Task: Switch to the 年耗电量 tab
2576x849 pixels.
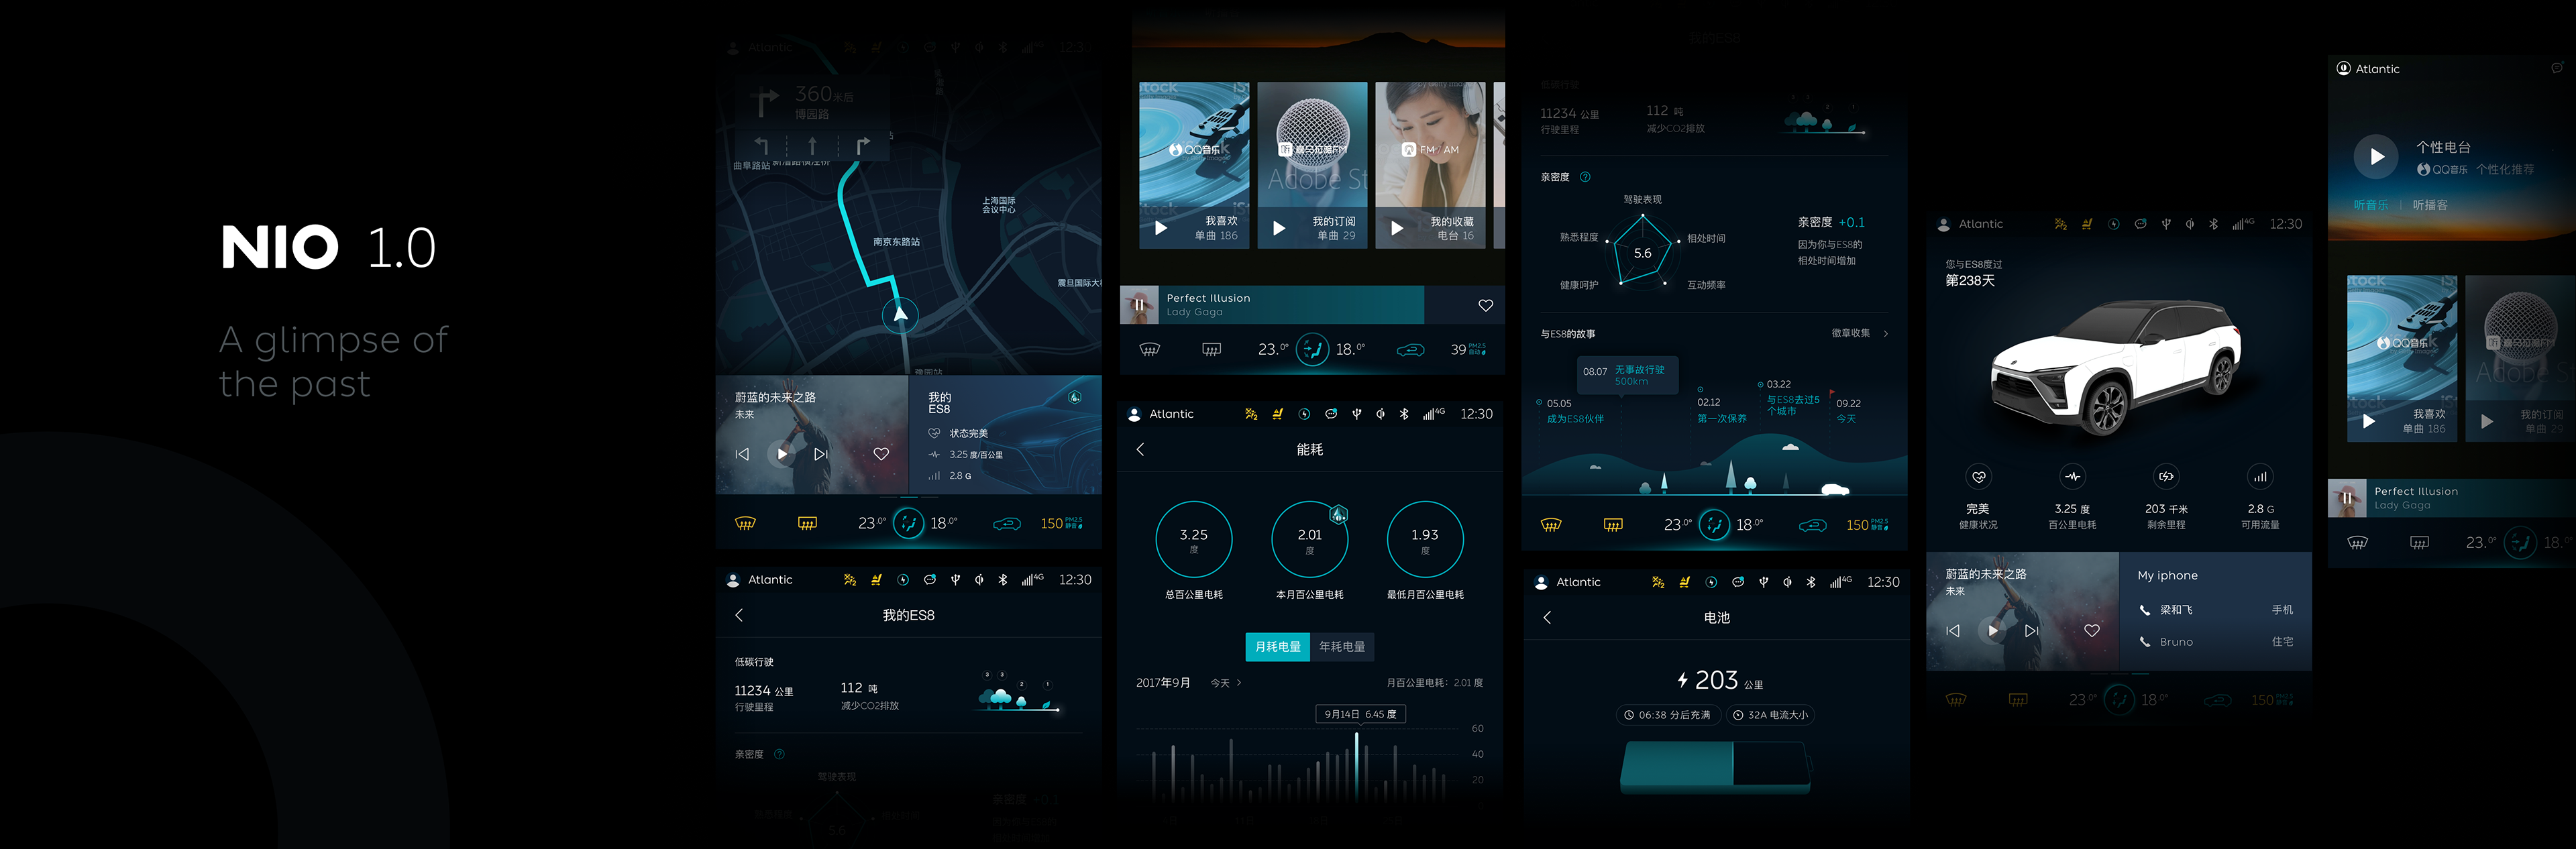Action: click(1342, 647)
